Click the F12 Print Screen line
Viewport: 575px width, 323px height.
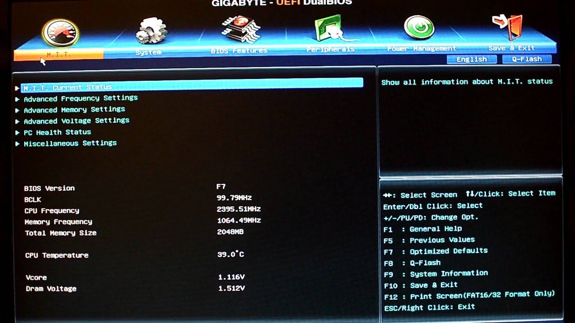(x=470, y=295)
